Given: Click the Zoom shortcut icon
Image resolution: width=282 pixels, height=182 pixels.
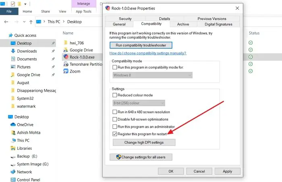Looking at the screenshot, I should click(66, 71).
